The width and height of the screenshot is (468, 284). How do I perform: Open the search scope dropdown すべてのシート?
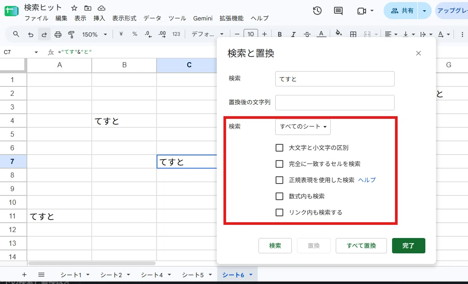click(x=302, y=126)
